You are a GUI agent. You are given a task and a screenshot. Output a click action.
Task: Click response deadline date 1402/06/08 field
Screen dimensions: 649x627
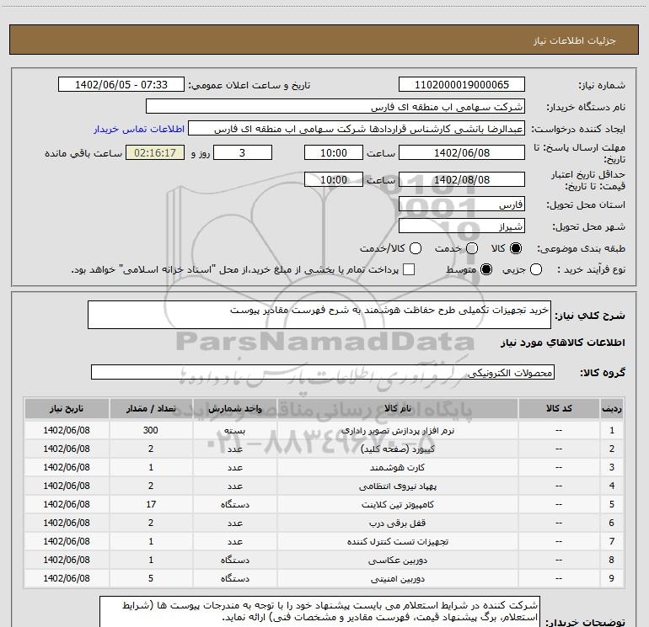462,153
